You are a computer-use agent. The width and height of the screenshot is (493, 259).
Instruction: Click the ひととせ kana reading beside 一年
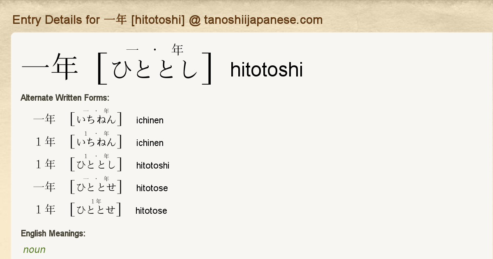[x=97, y=188]
